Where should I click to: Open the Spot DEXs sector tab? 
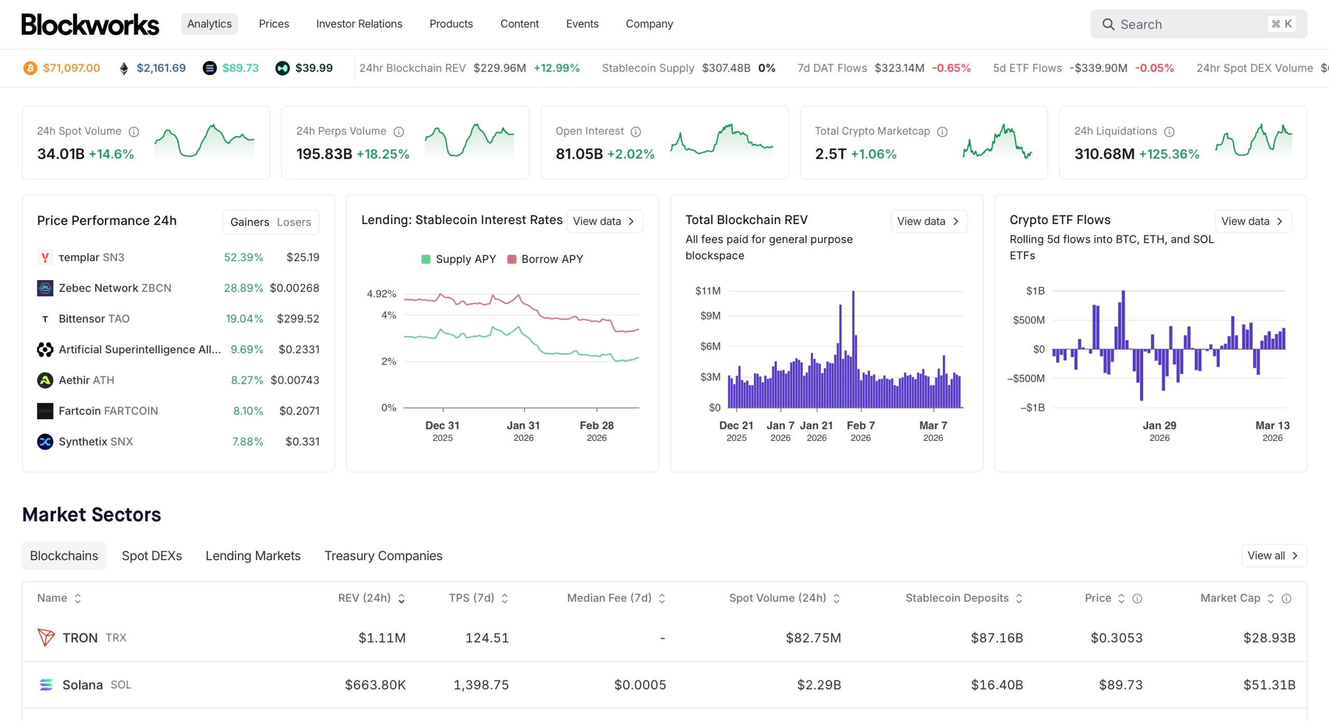152,556
